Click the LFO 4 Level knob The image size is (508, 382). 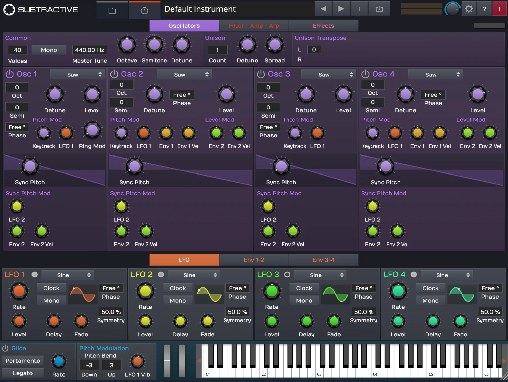click(398, 321)
